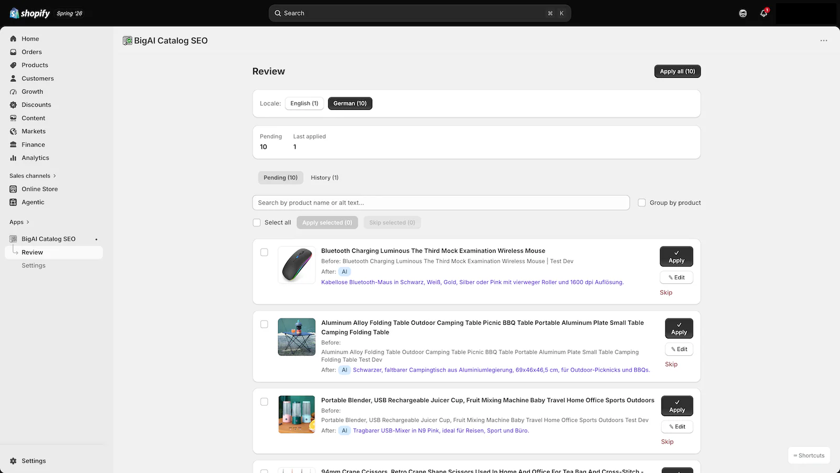Apply the Portable Blender alt text
This screenshot has height=473, width=840.
tap(677, 406)
